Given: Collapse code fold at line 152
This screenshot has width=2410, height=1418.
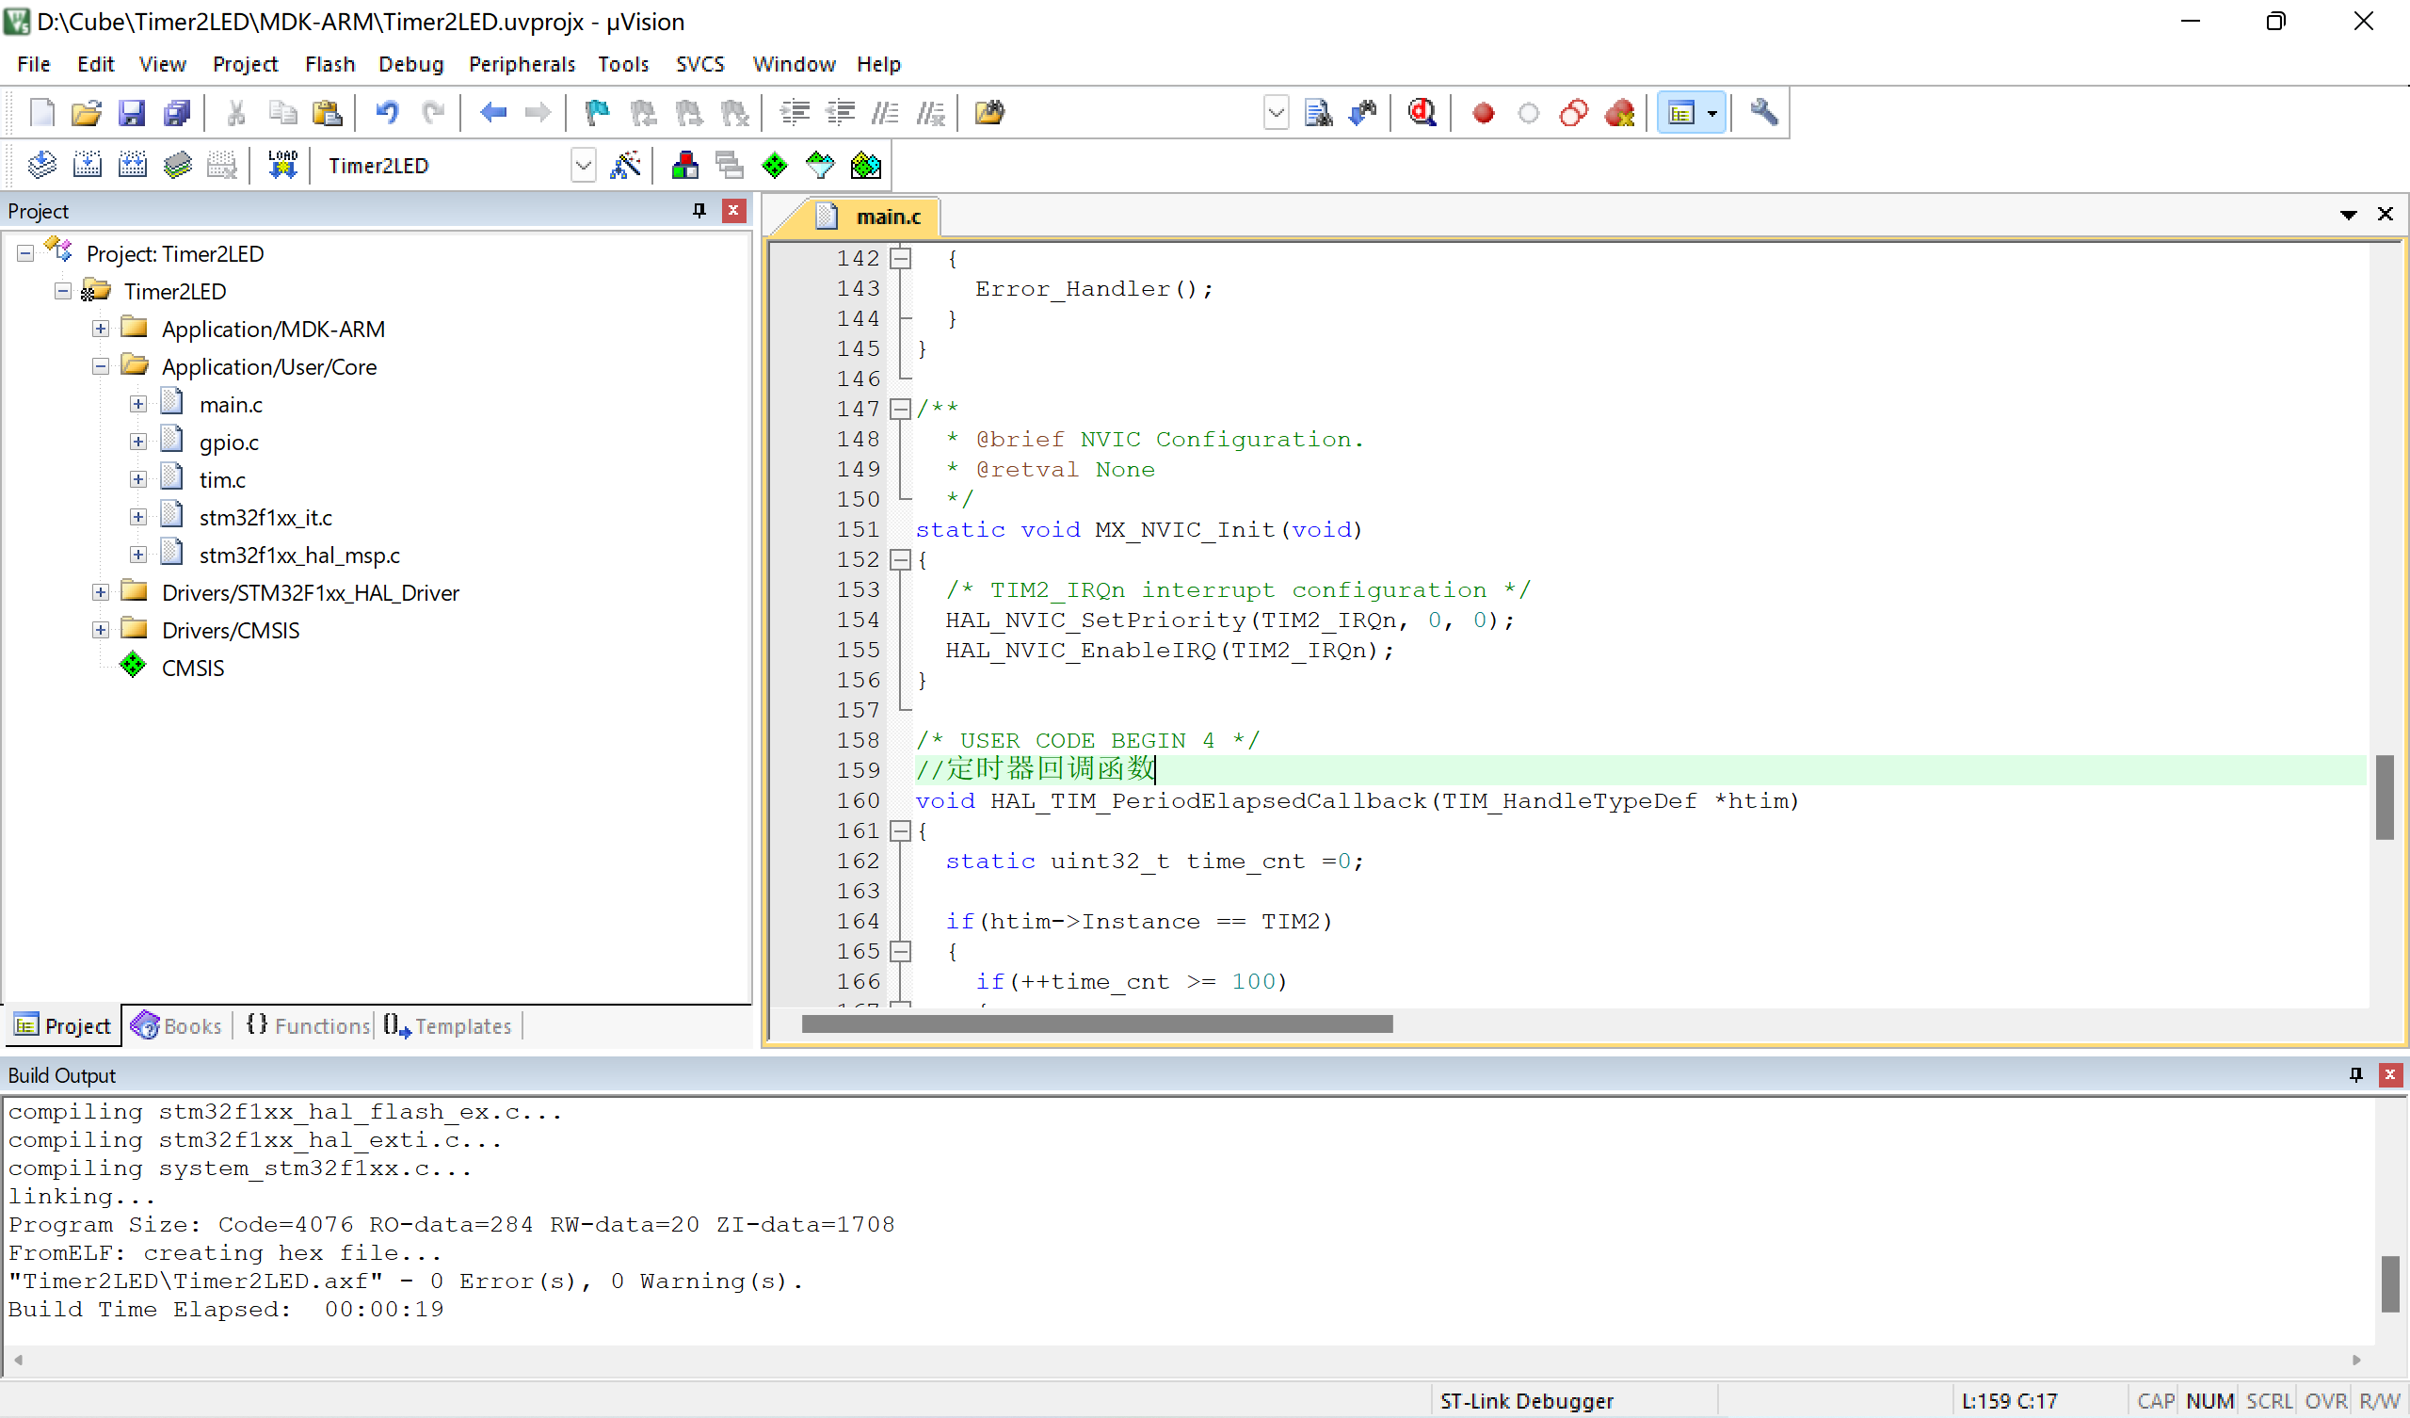Looking at the screenshot, I should [x=900, y=559].
